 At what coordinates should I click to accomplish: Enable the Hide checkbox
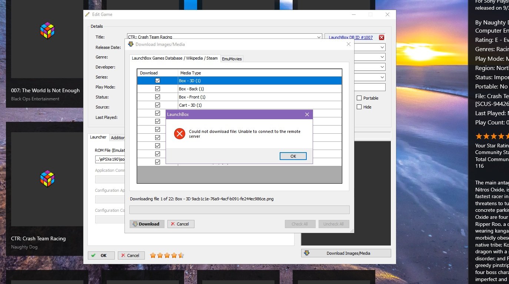[359, 107]
